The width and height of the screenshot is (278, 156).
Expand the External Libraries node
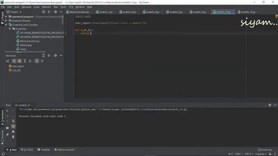(x=6, y=20)
